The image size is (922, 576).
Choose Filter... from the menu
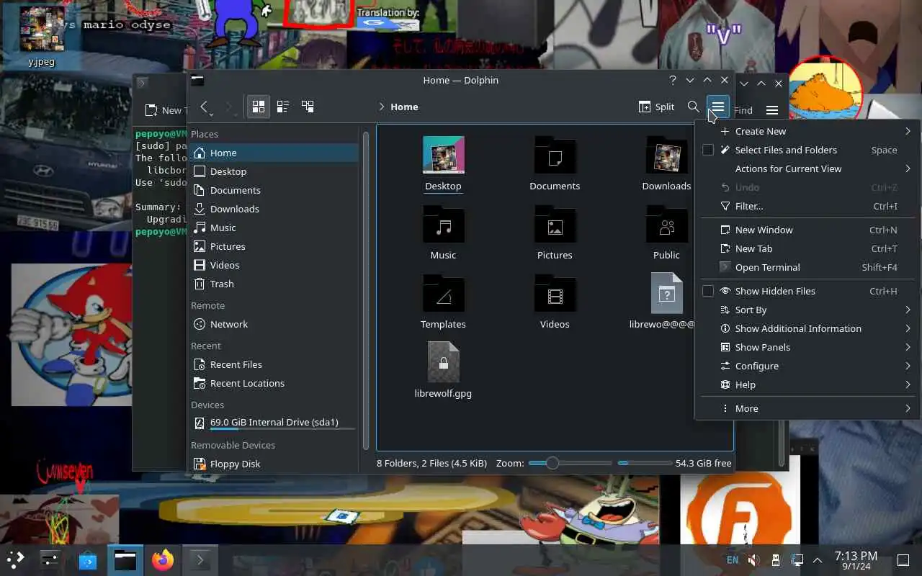807,206
